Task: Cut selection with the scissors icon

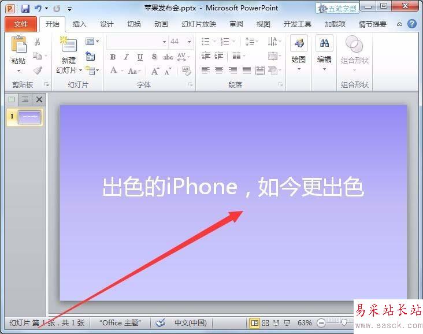Action: pos(38,42)
